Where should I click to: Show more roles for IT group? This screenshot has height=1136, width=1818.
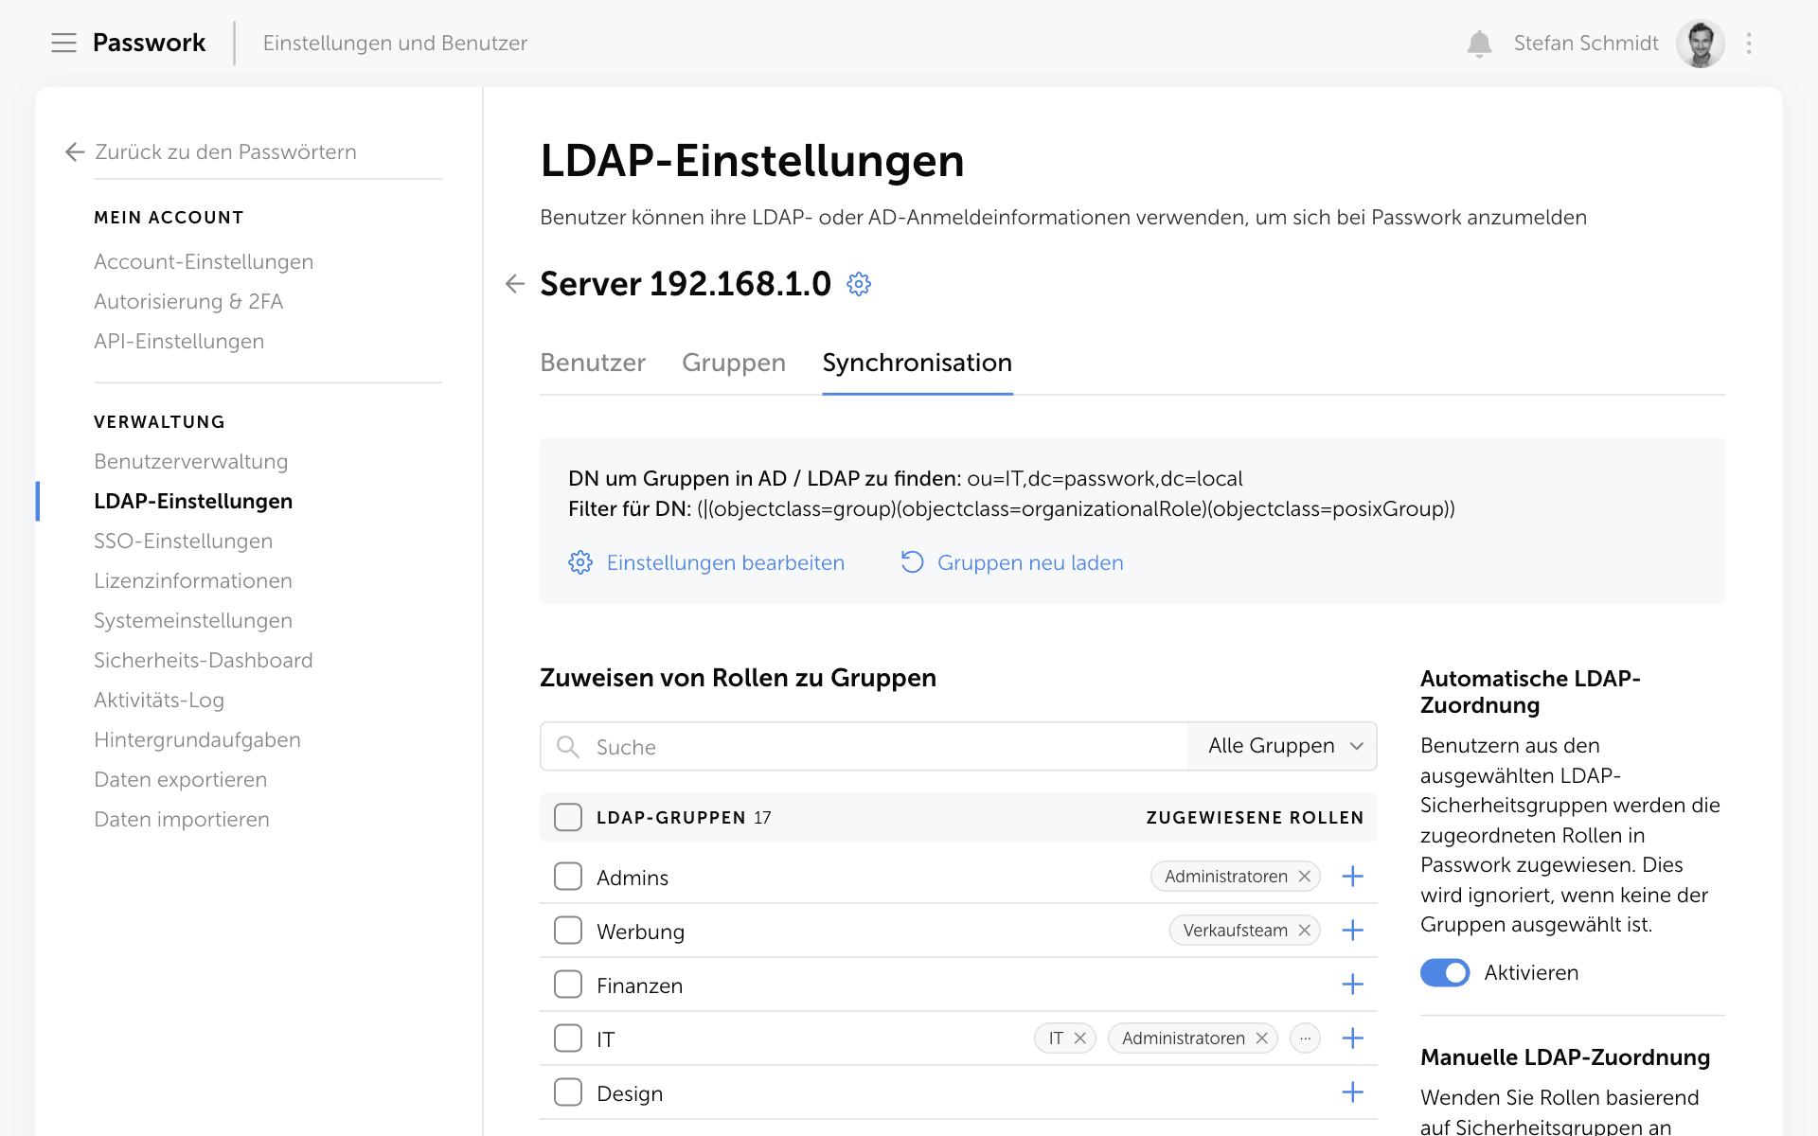[x=1305, y=1038]
